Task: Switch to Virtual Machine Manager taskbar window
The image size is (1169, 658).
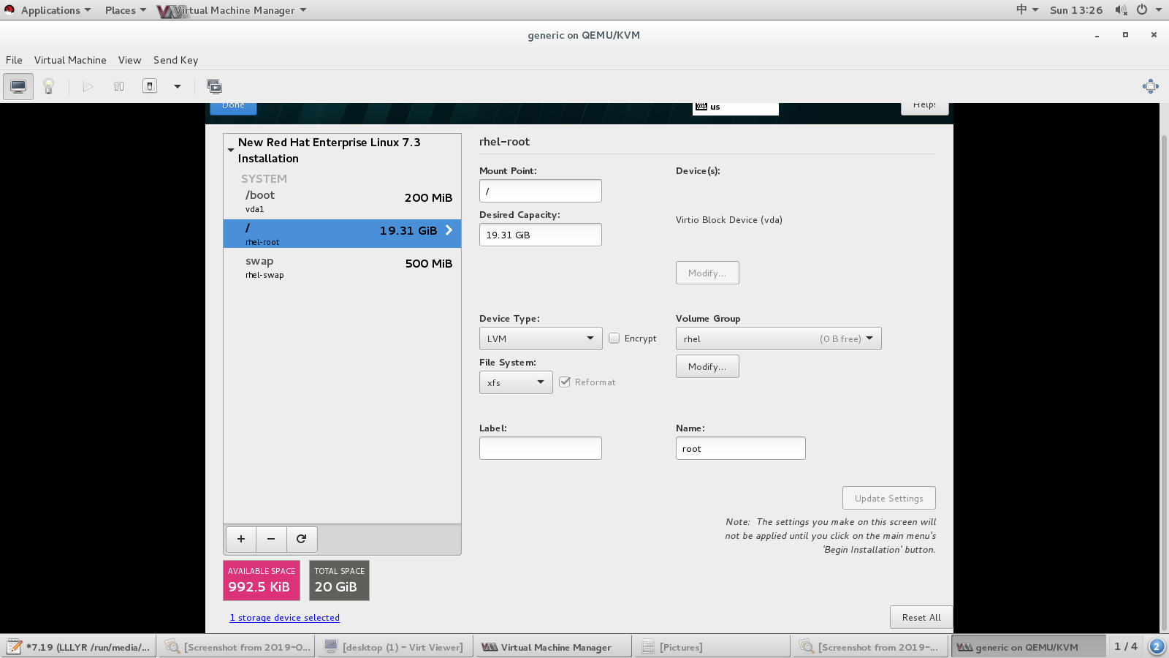Action: (x=553, y=646)
